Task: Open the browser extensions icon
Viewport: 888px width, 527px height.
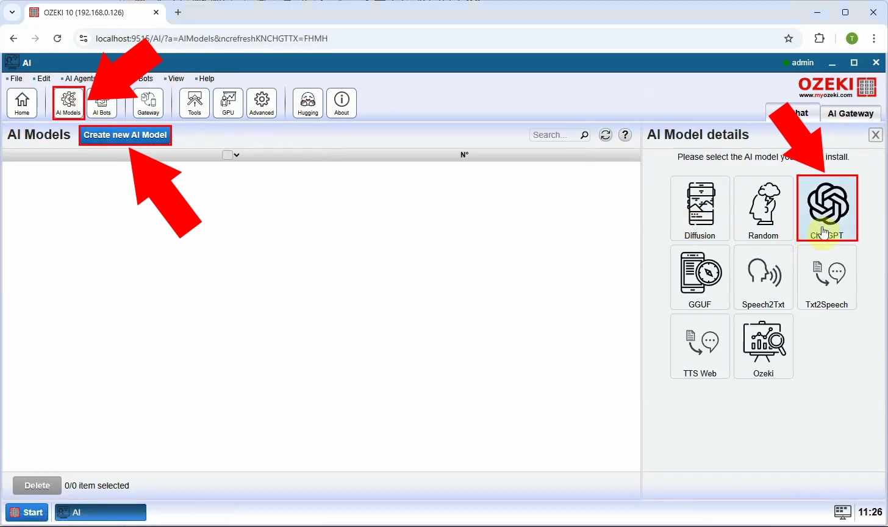Action: coord(820,38)
